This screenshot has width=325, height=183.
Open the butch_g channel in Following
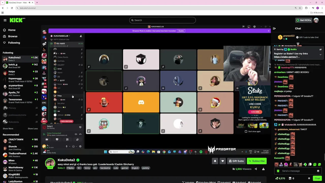(x=20, y=66)
